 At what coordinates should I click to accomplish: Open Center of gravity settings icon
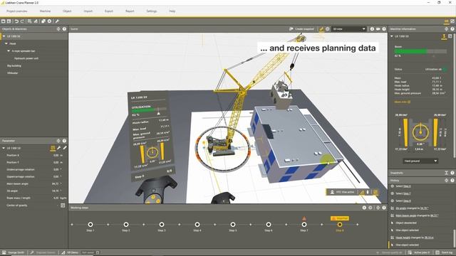point(63,206)
